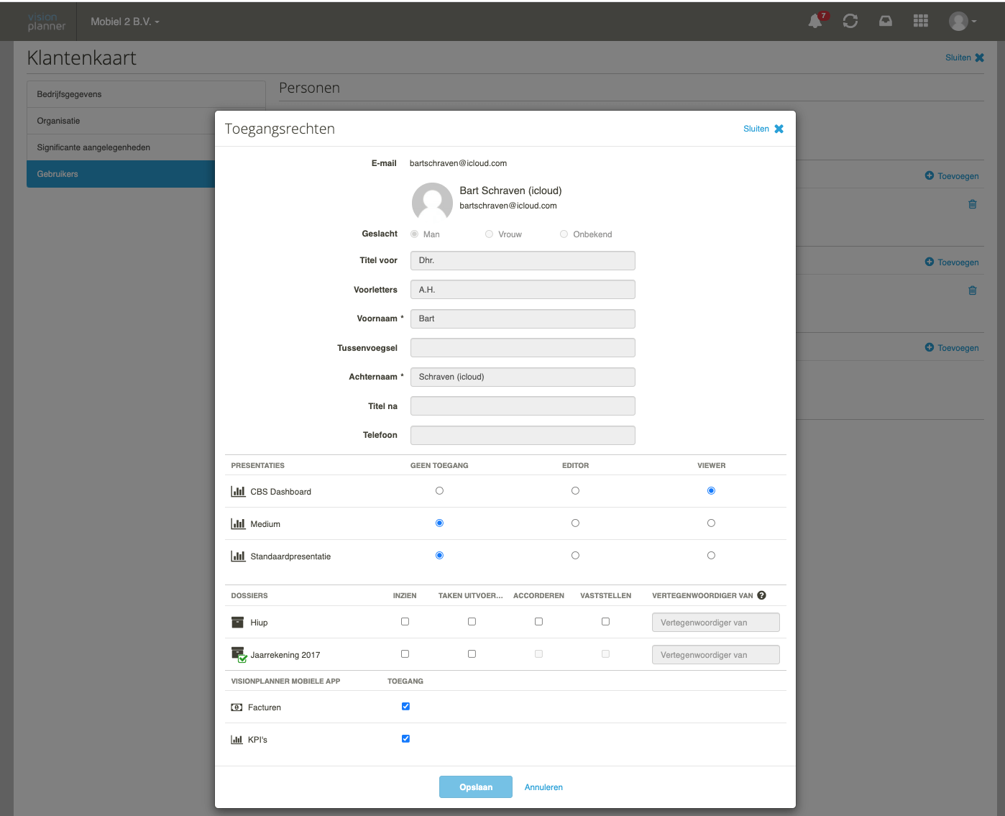Click the CBS Dashboard presentation icon

coord(237,491)
